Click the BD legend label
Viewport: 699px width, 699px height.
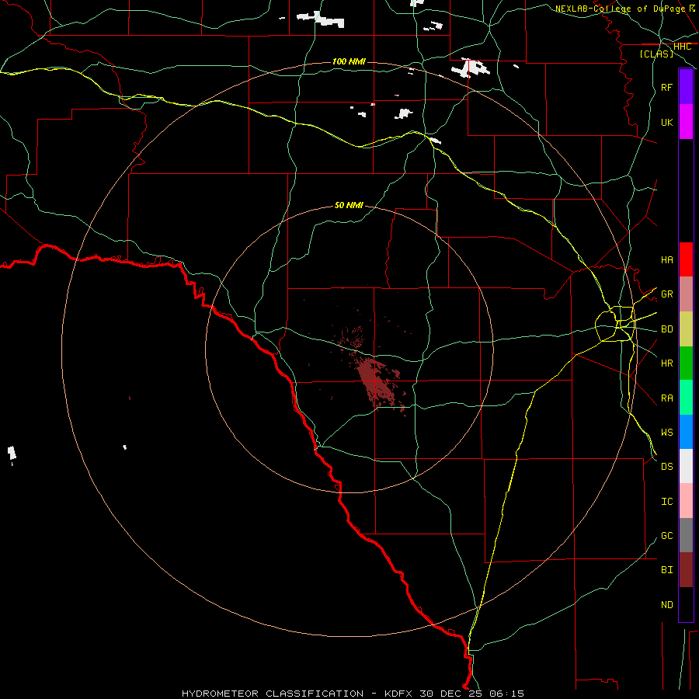tap(667, 329)
